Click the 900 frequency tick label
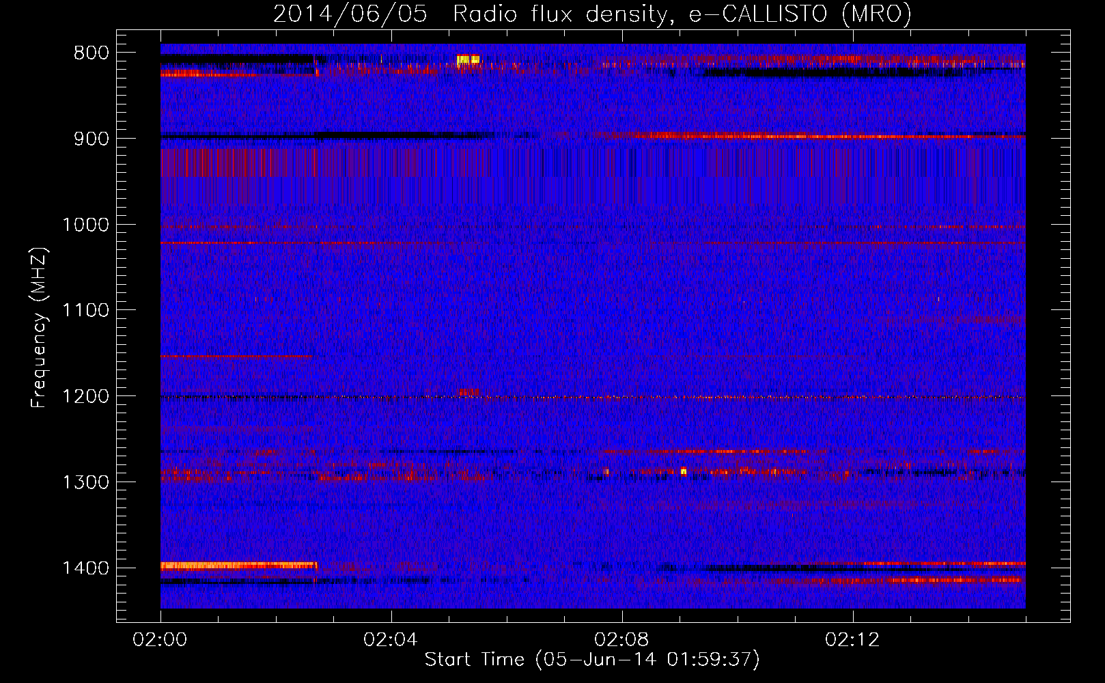 tap(91, 139)
